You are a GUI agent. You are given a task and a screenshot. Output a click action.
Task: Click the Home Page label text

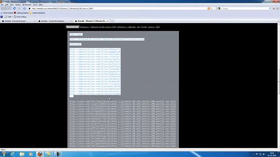coord(76,34)
